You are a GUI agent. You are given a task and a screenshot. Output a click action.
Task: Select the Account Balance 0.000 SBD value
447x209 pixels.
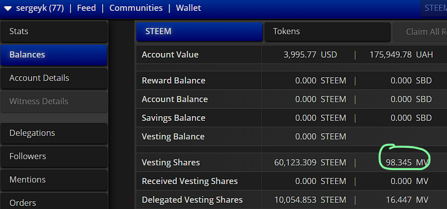(411, 100)
